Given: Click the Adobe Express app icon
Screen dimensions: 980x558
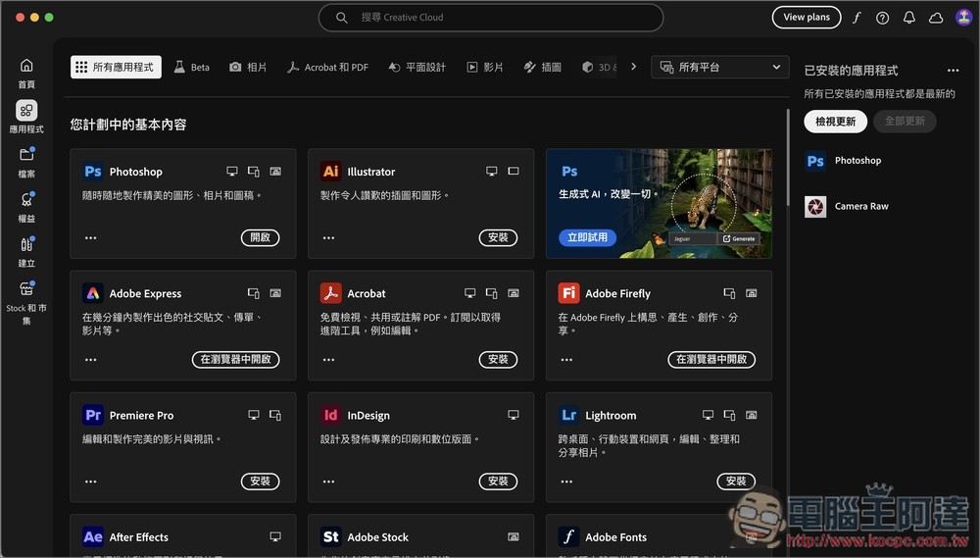Looking at the screenshot, I should point(93,293).
